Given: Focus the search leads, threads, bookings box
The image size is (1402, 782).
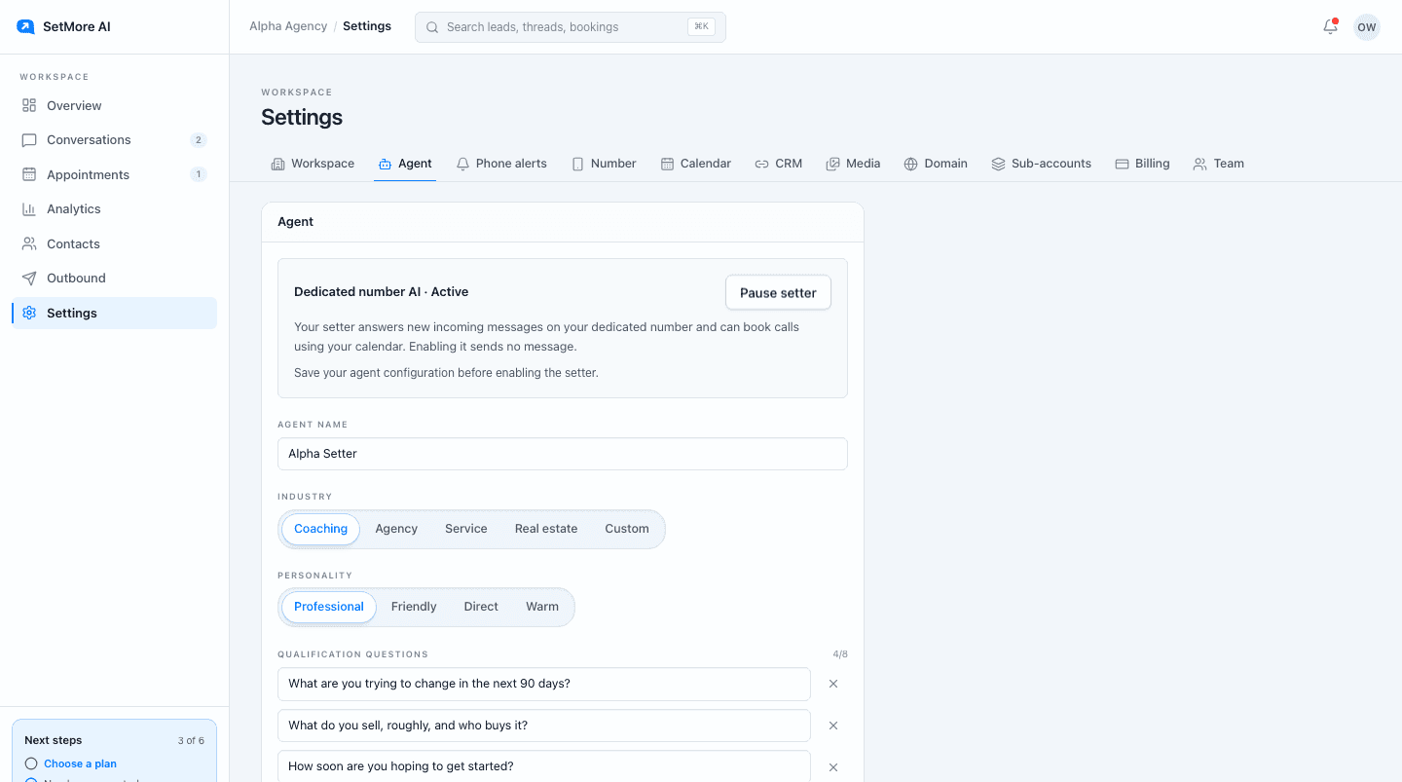Looking at the screenshot, I should (x=571, y=27).
